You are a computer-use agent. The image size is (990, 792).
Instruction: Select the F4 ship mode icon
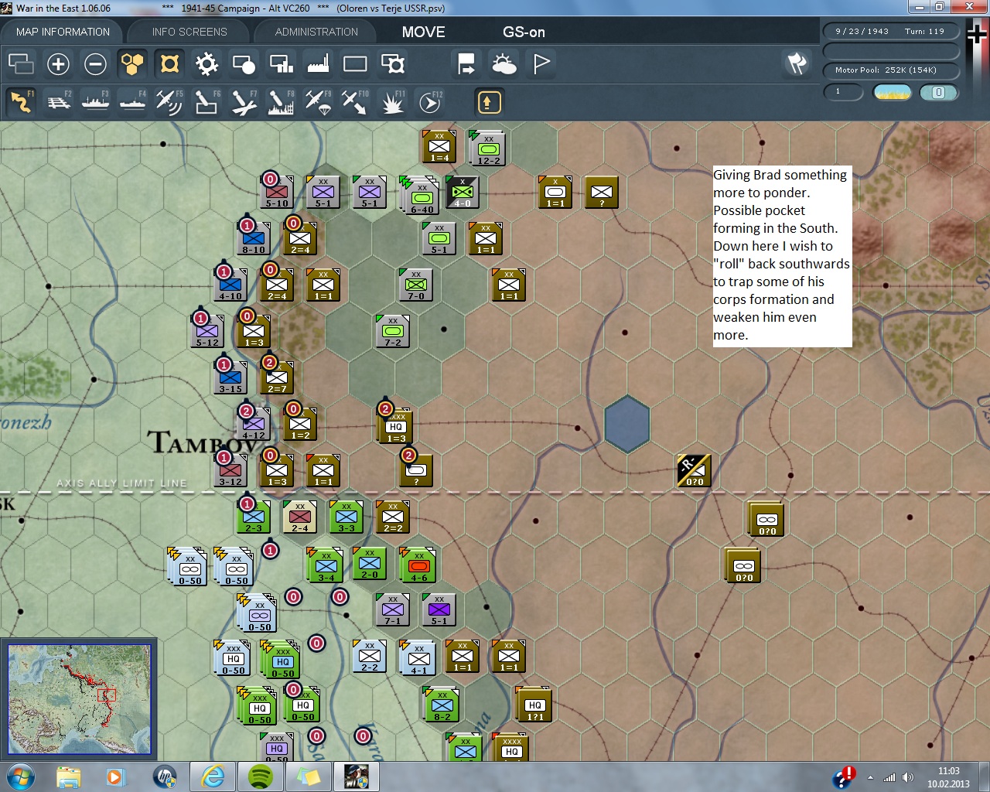(x=132, y=101)
